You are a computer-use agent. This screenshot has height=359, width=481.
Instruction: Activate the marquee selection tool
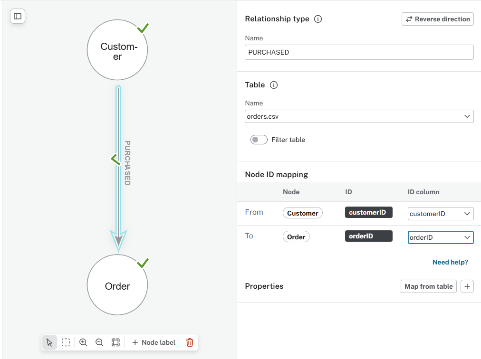tap(66, 342)
